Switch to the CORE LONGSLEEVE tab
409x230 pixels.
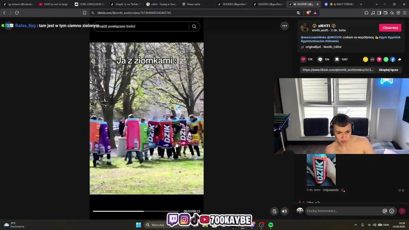tap(89, 4)
